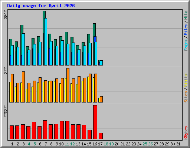Click the yellow visits bar for day 15
The width and height of the screenshot is (190, 148).
[88, 90]
